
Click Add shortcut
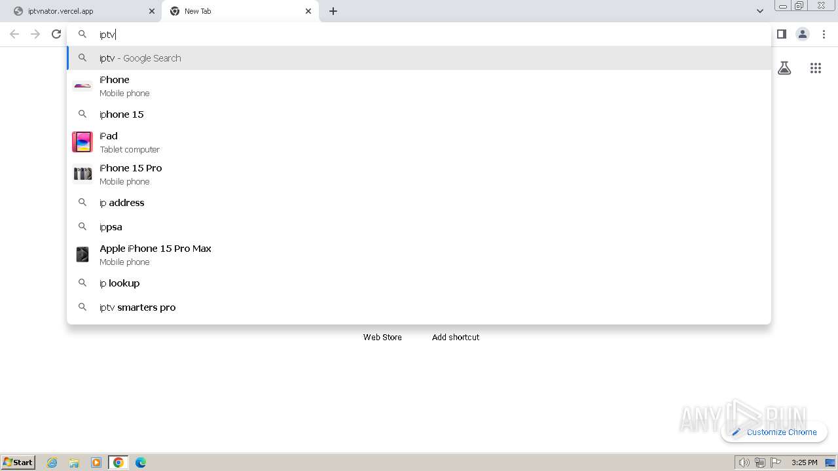pyautogui.click(x=456, y=338)
